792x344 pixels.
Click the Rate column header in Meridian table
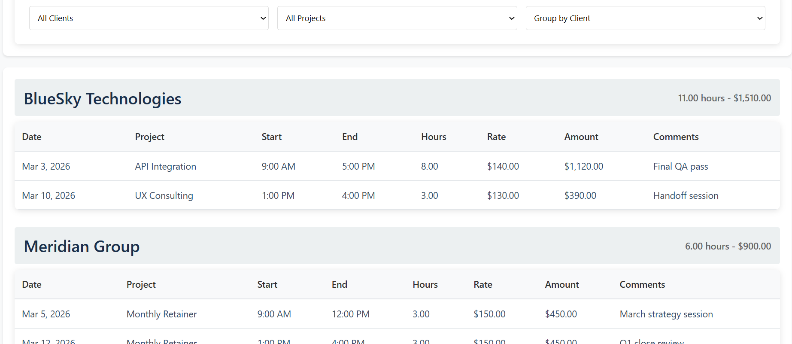482,284
